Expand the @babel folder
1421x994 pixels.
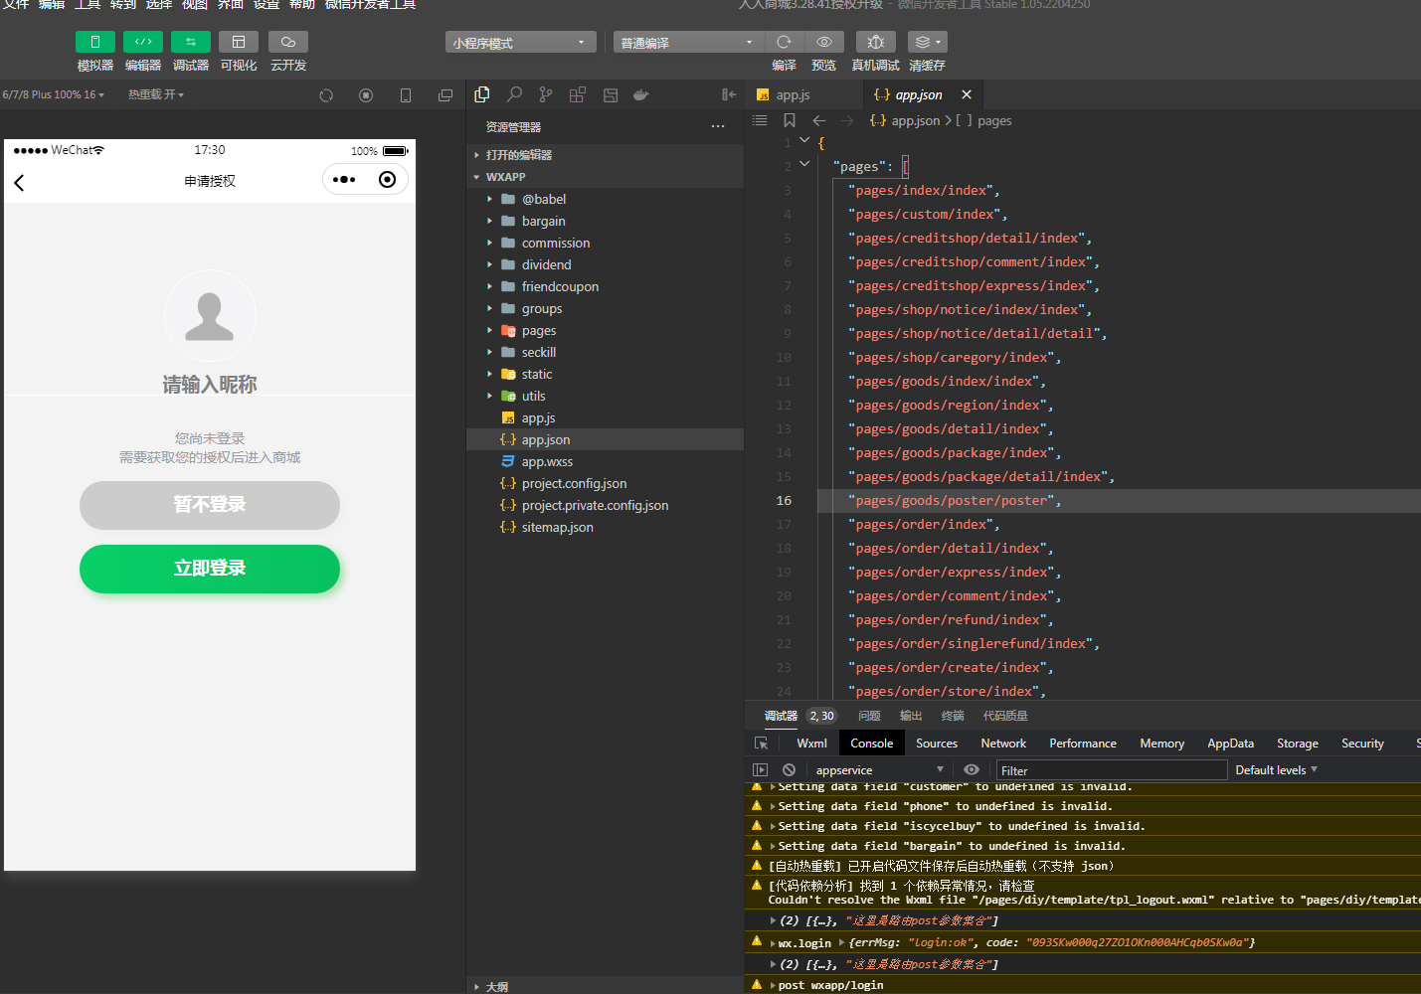605,199
